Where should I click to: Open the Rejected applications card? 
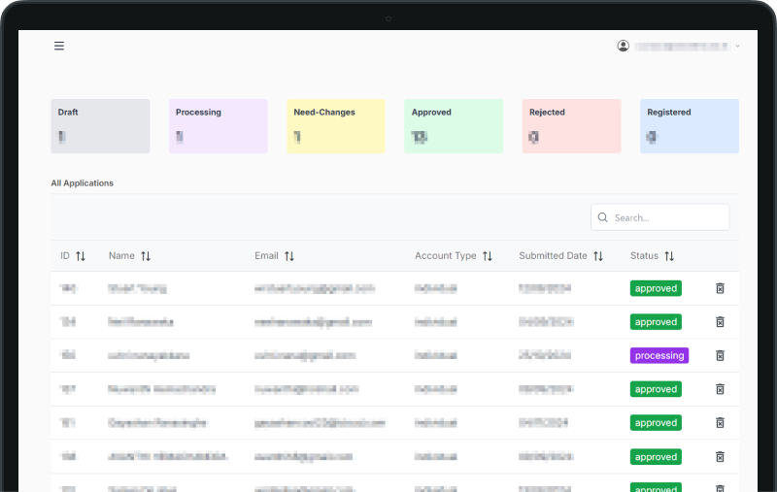tap(571, 126)
